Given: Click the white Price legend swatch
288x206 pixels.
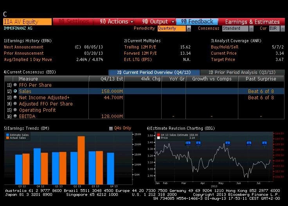Looking at the screenshot, I should tap(158, 138).
